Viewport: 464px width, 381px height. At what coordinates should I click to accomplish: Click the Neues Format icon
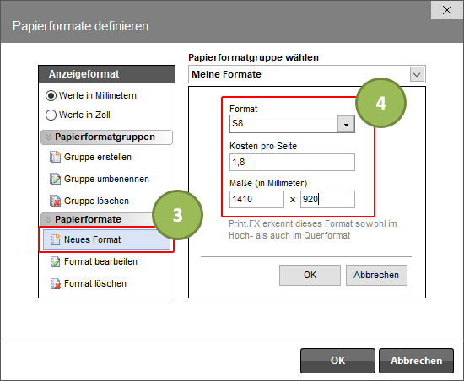[55, 239]
